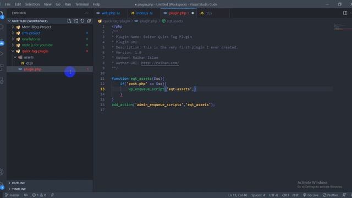Screen dimensions: 352x198
Task: Place cursor on add_action line 16
Action: click(163, 105)
